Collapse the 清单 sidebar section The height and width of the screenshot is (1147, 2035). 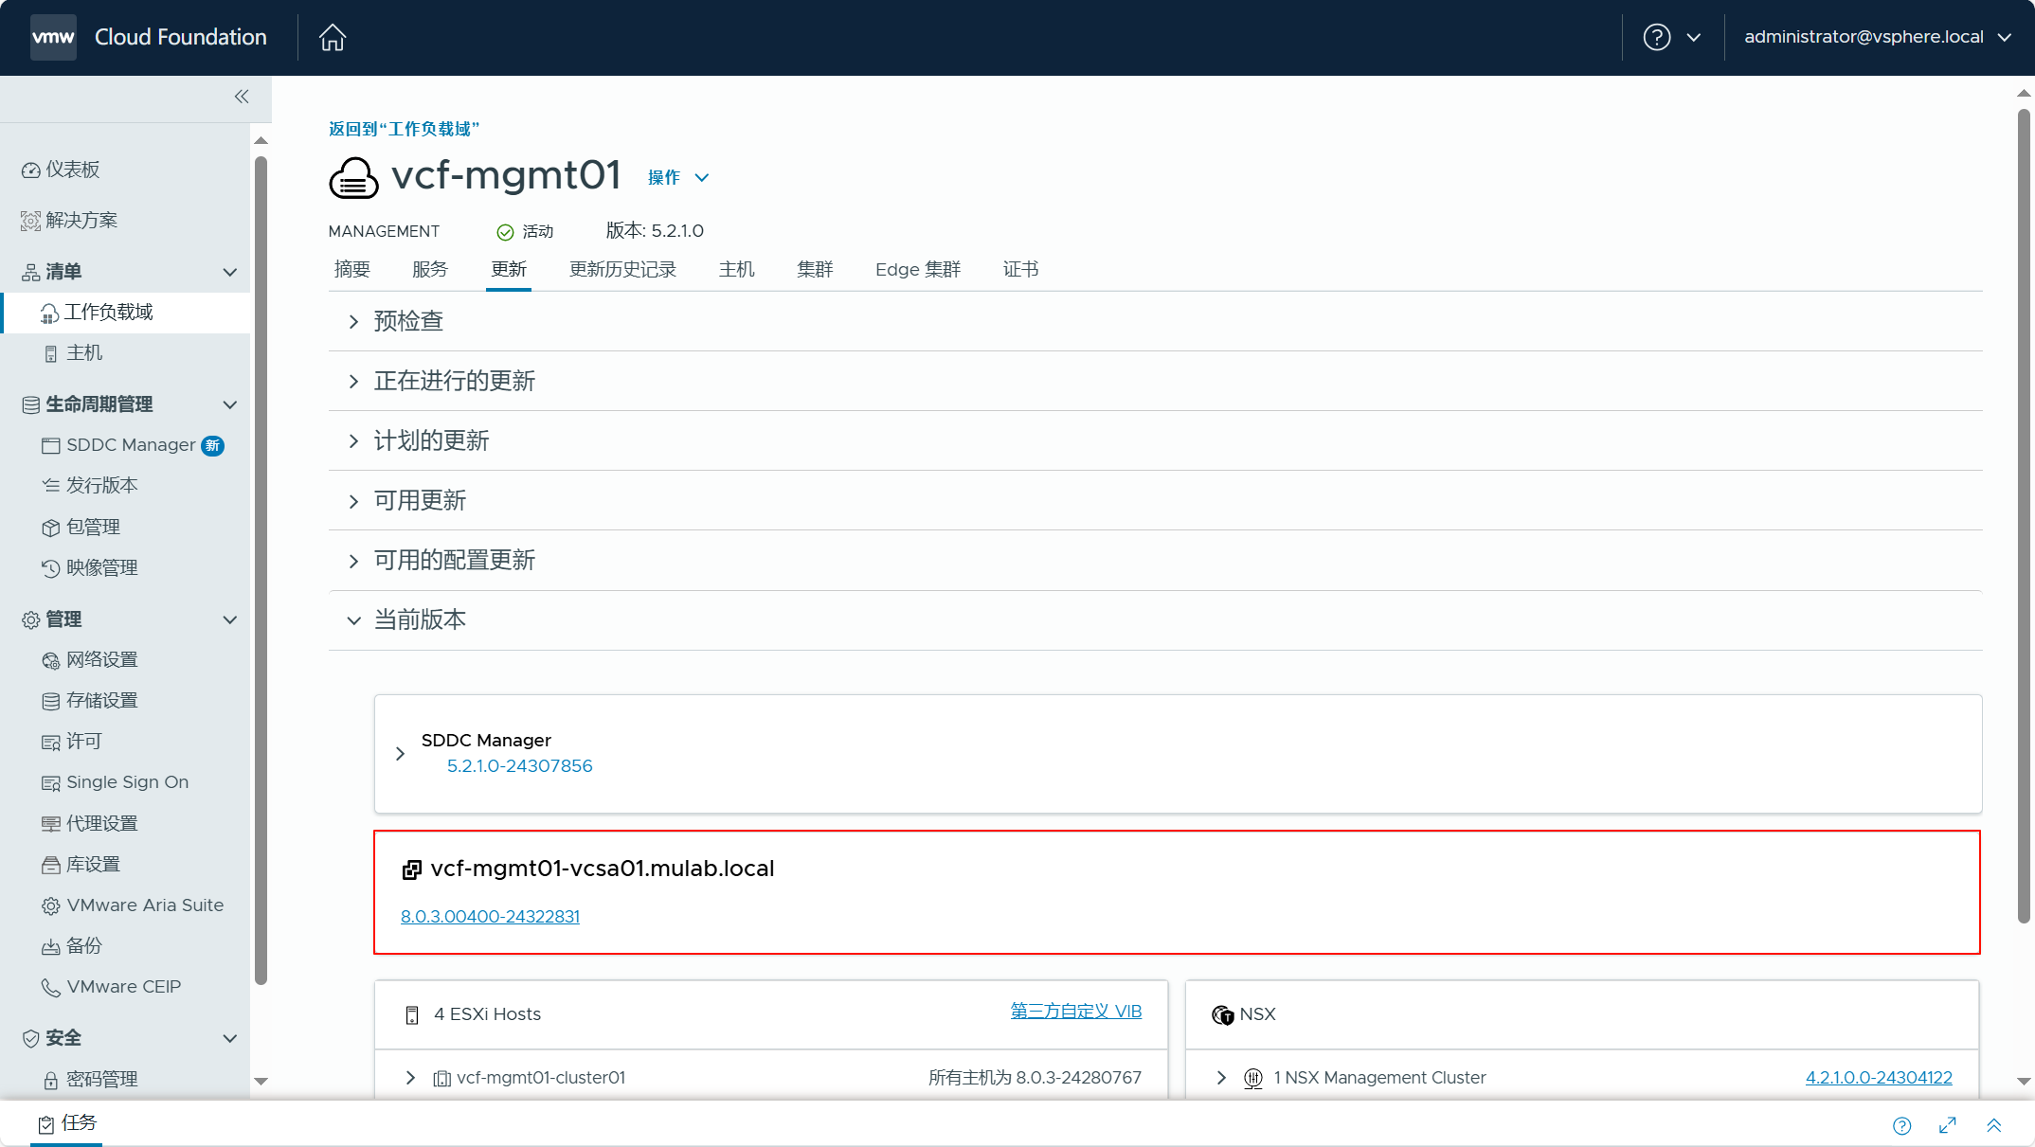pos(229,272)
